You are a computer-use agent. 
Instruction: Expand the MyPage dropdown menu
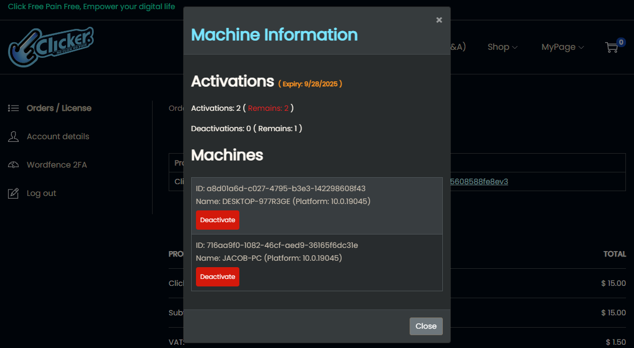[562, 47]
